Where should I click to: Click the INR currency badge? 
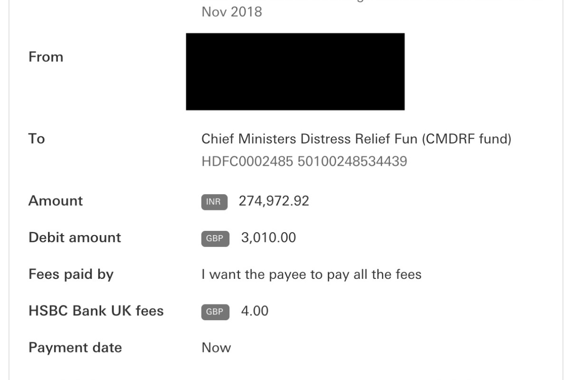[214, 202]
